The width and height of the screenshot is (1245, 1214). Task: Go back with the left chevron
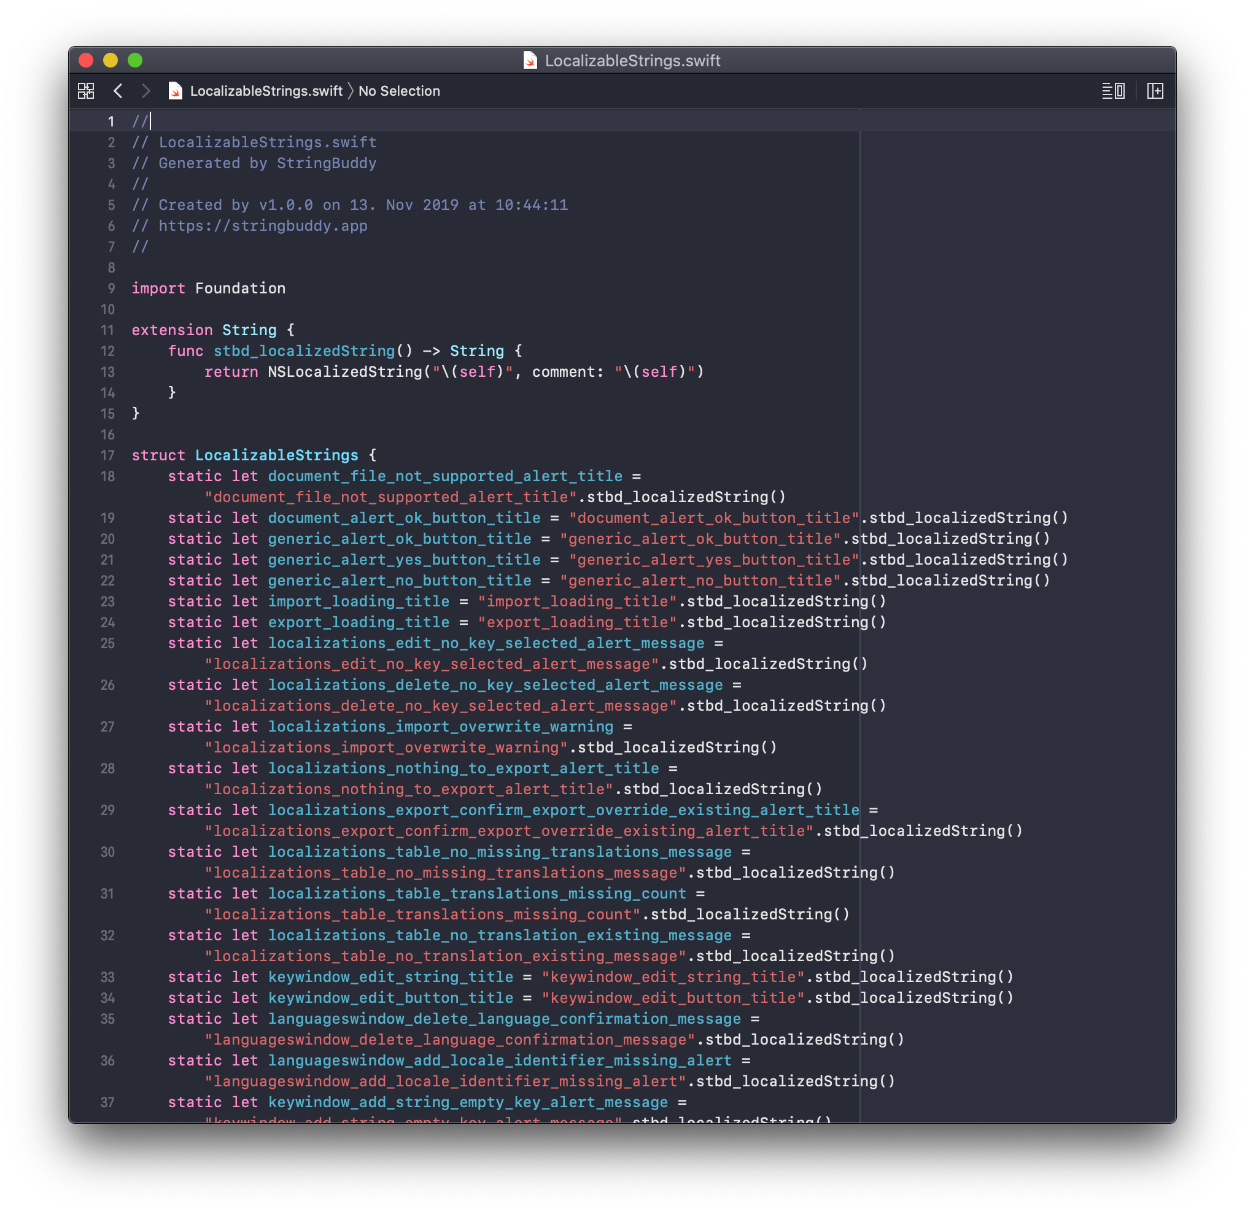tap(118, 91)
